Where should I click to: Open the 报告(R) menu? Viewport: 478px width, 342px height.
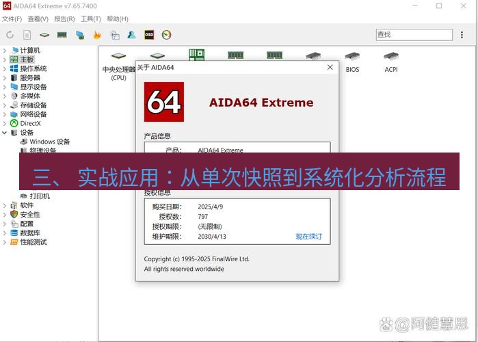(x=65, y=19)
